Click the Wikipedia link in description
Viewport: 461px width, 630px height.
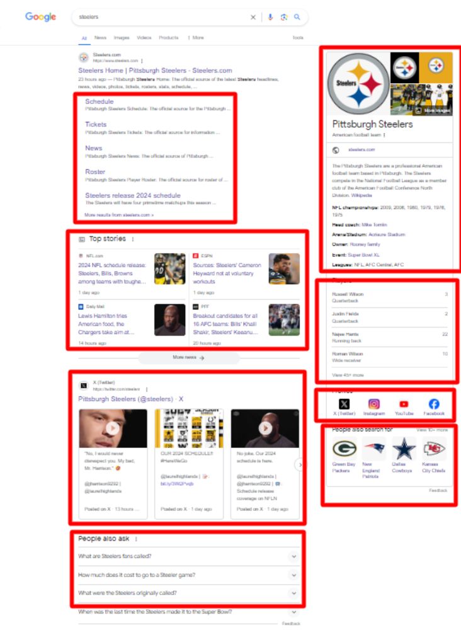pyautogui.click(x=361, y=195)
